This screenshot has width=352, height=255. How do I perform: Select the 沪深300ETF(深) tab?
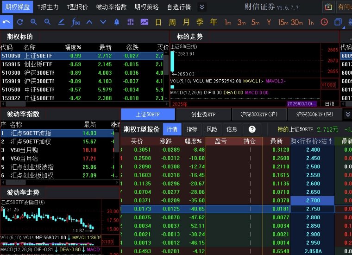tap(314, 115)
